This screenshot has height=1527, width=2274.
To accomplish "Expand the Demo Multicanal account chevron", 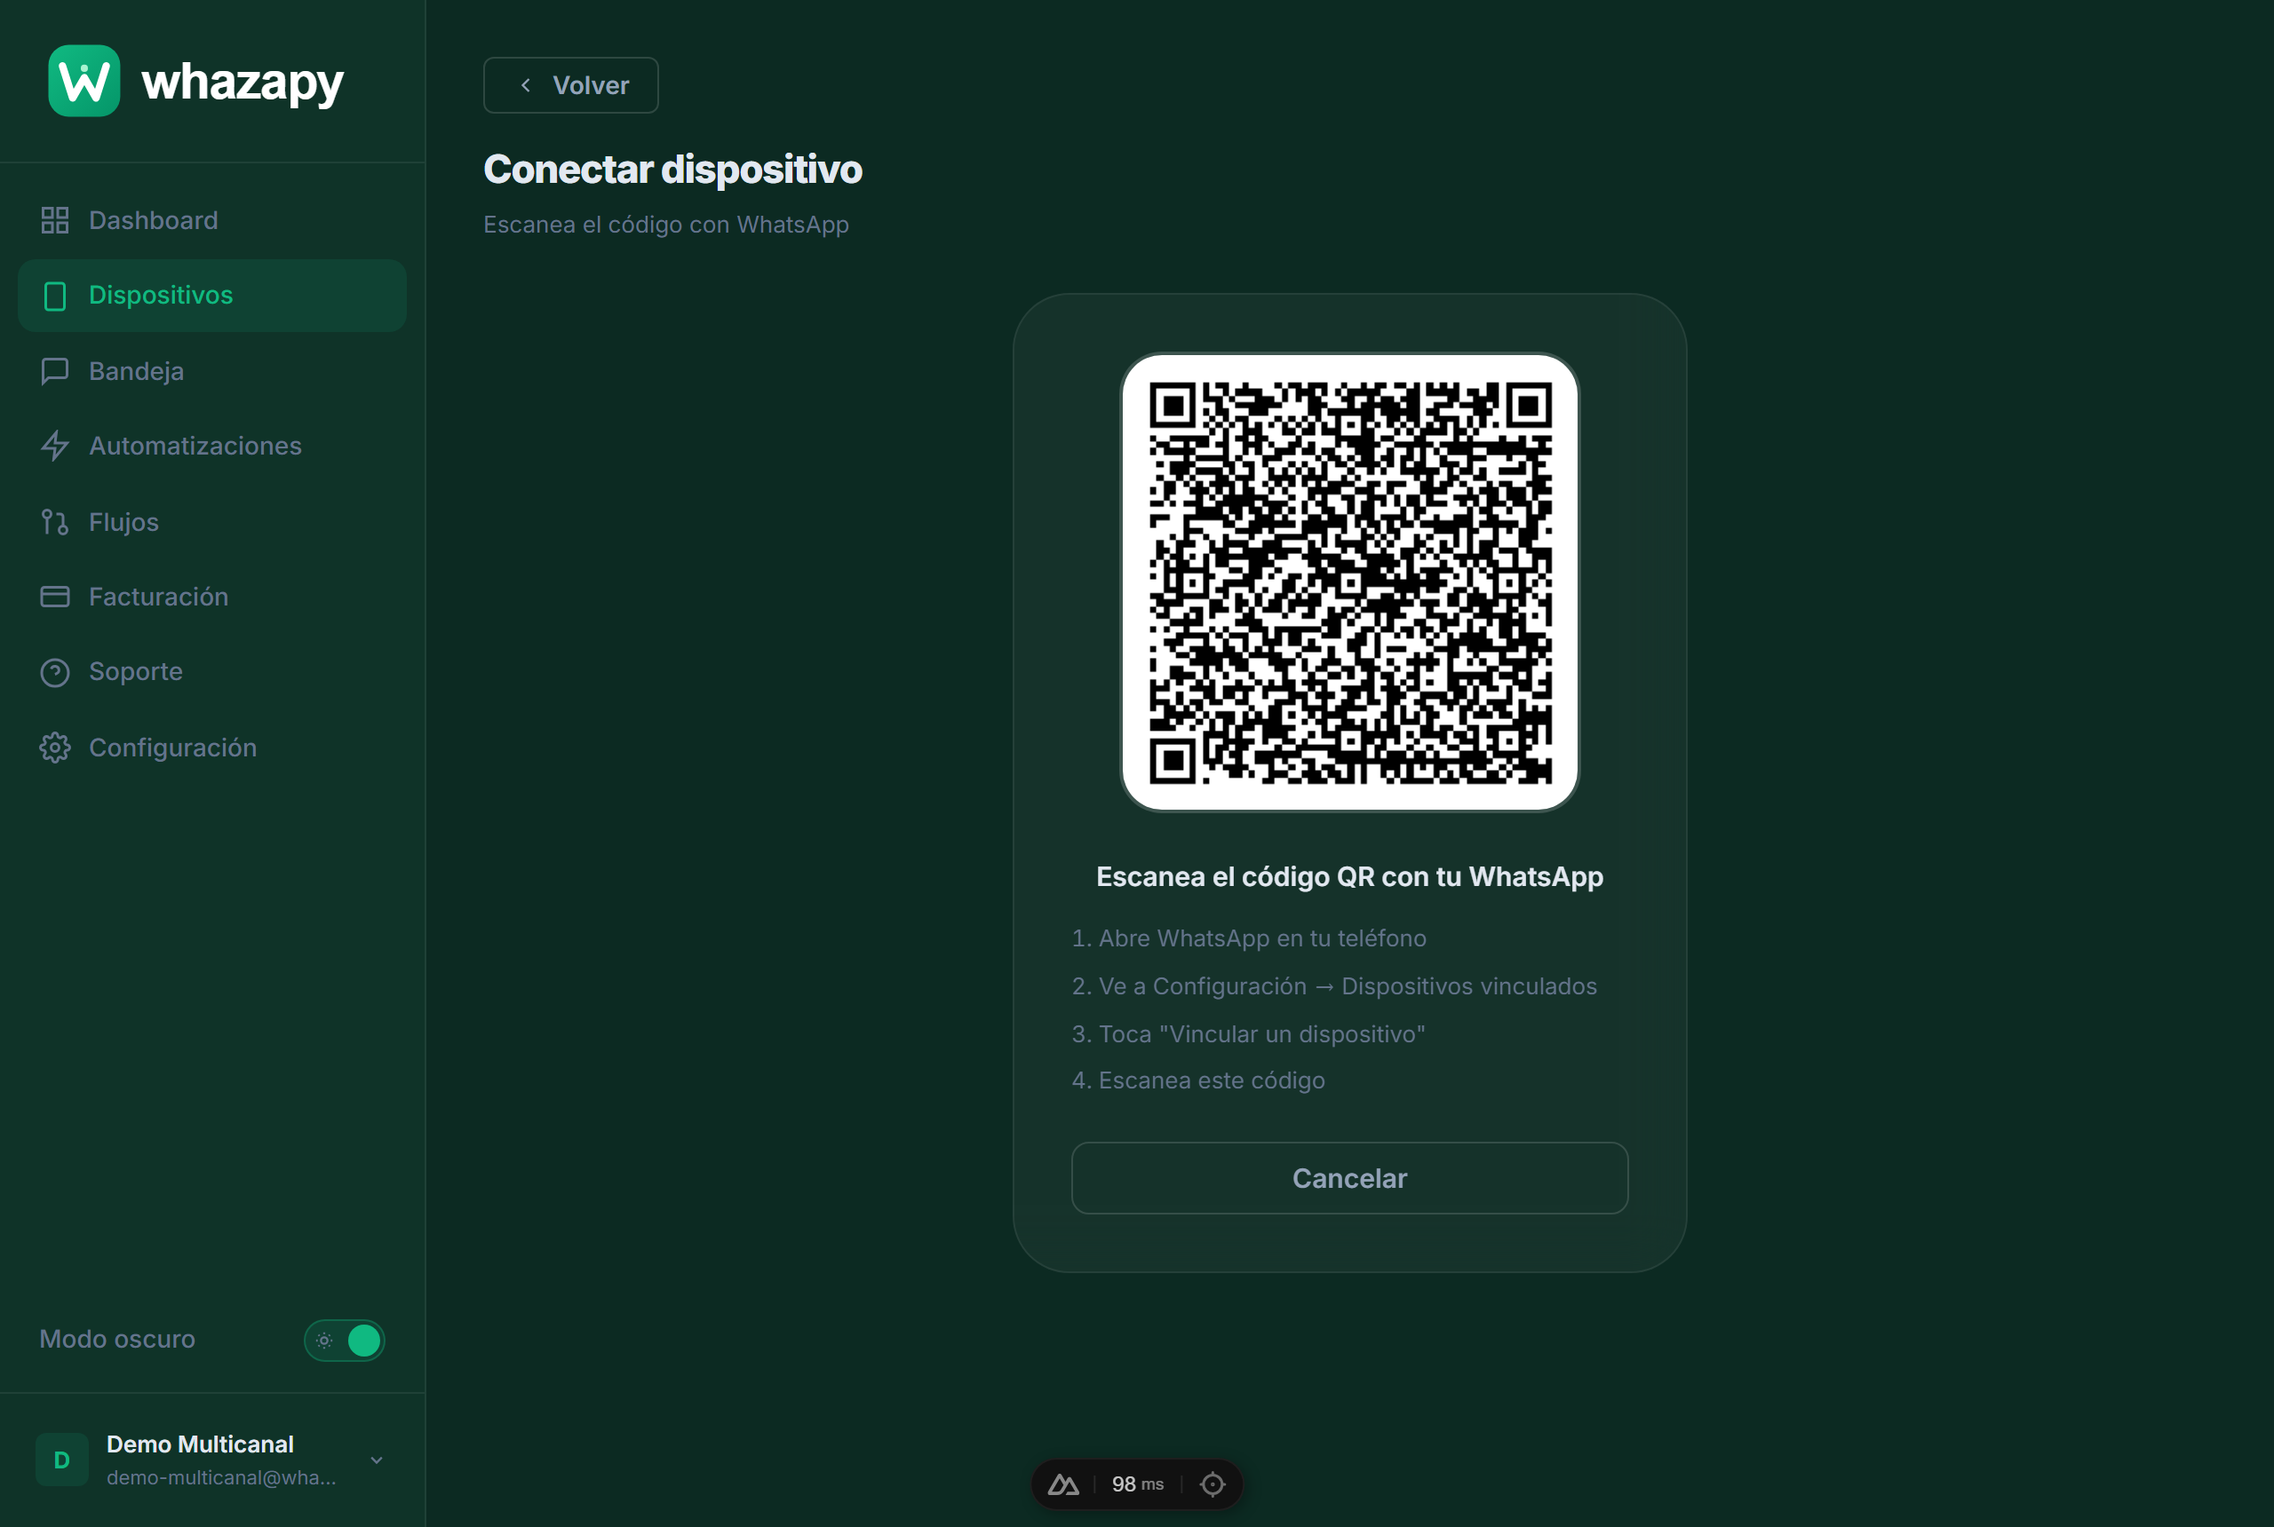I will (x=377, y=1460).
